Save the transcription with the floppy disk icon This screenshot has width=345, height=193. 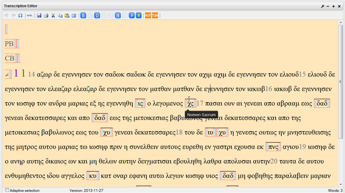pyautogui.click(x=39, y=16)
